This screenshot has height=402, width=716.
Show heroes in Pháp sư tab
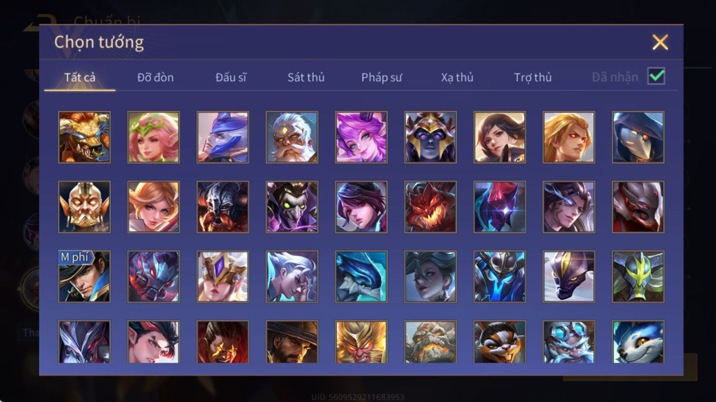(x=382, y=77)
